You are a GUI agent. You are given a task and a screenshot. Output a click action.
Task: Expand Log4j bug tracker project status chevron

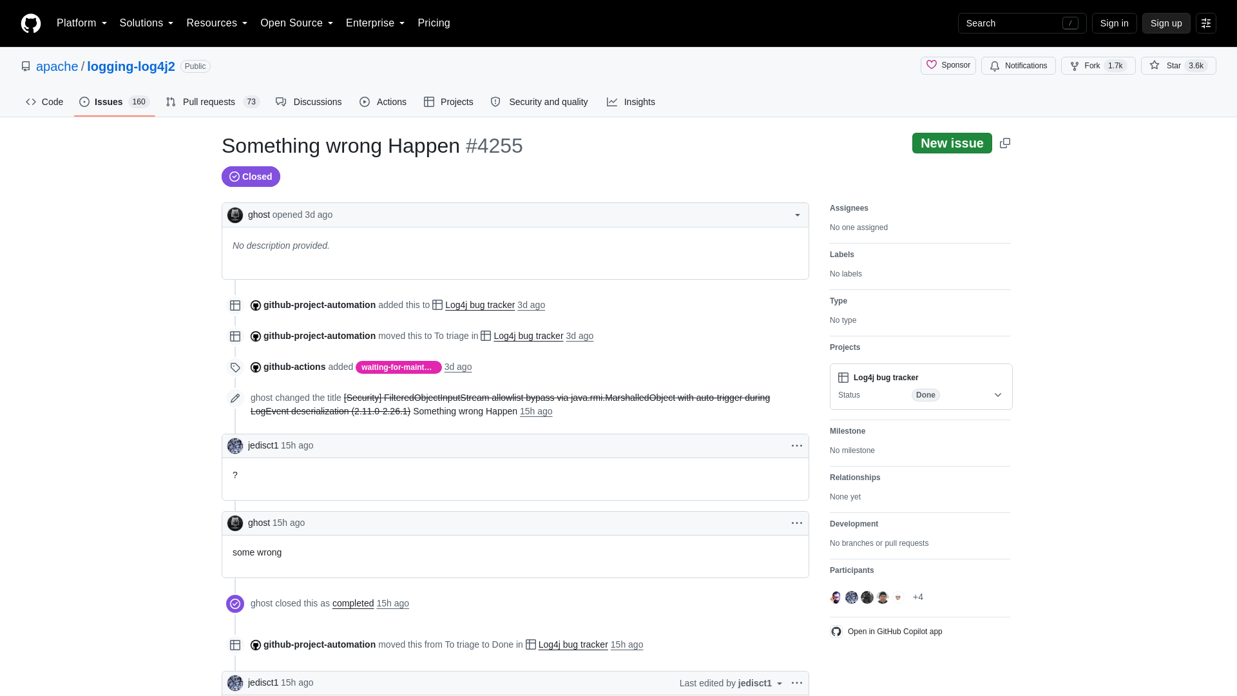(x=998, y=395)
